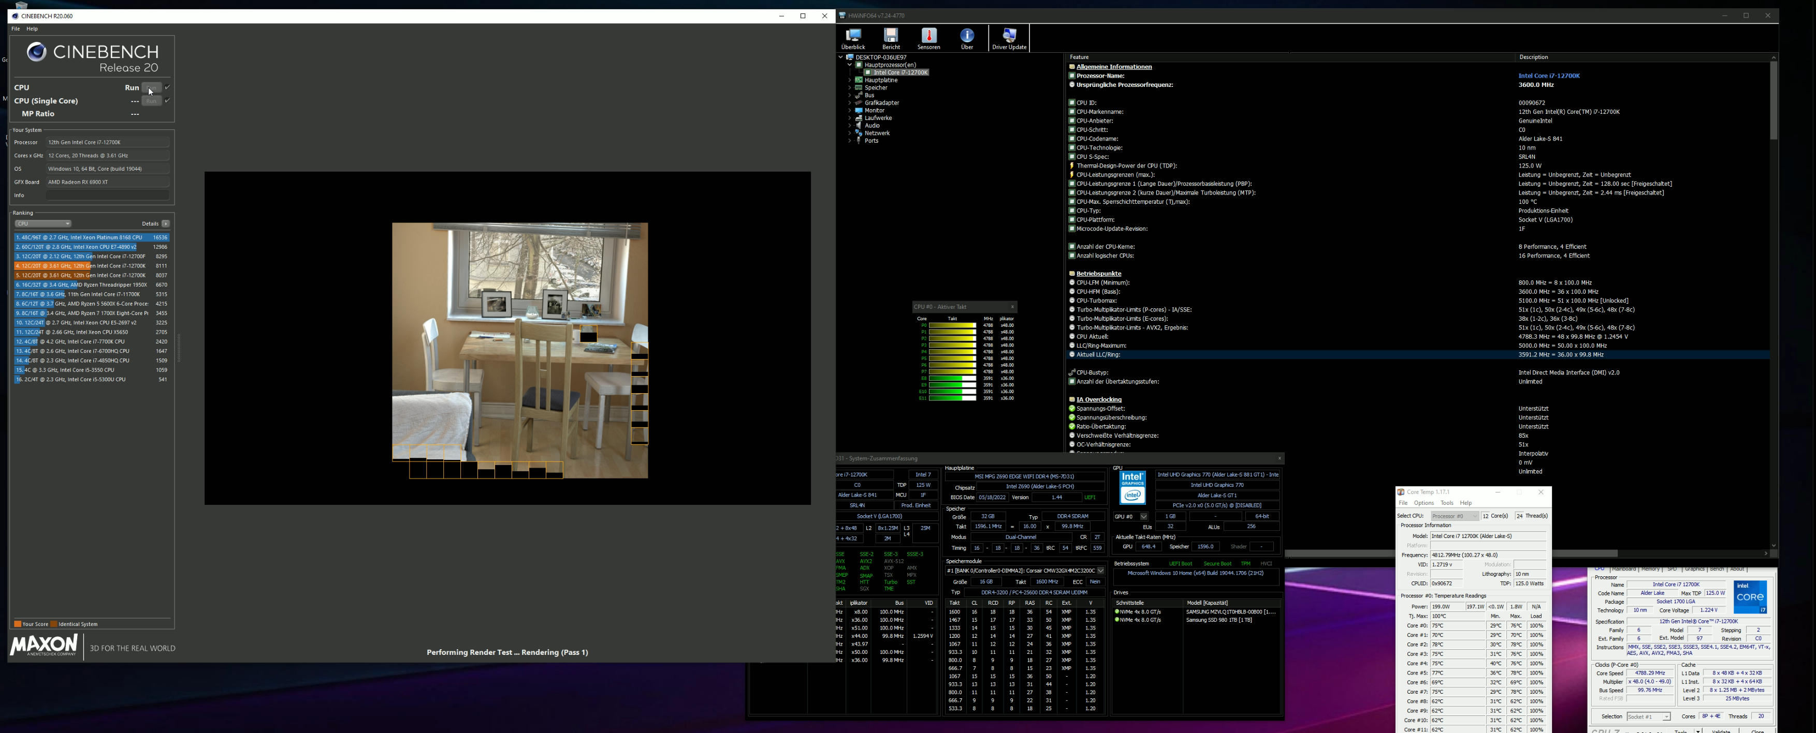Open the CPU ranking type dropdown
Viewport: 1816px width, 733px height.
(43, 224)
